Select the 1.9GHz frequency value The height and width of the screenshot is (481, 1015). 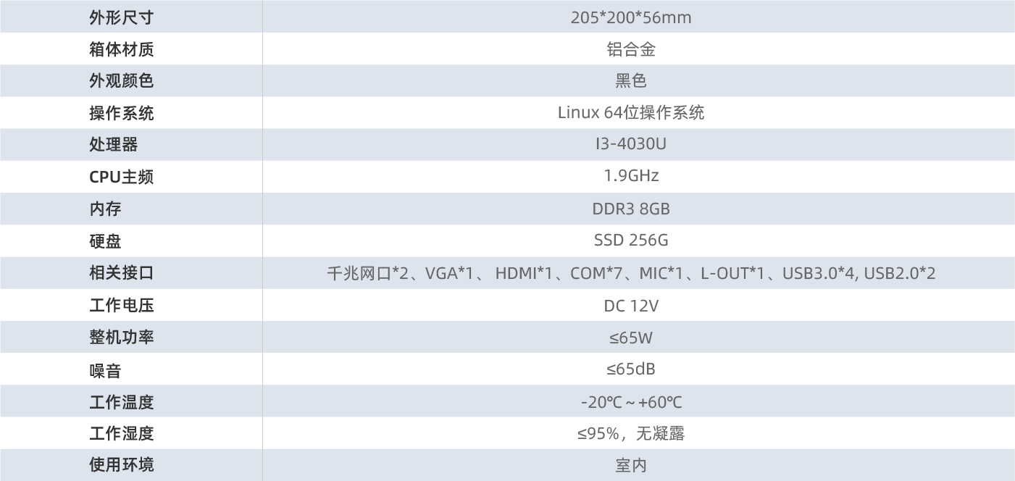[x=631, y=176]
